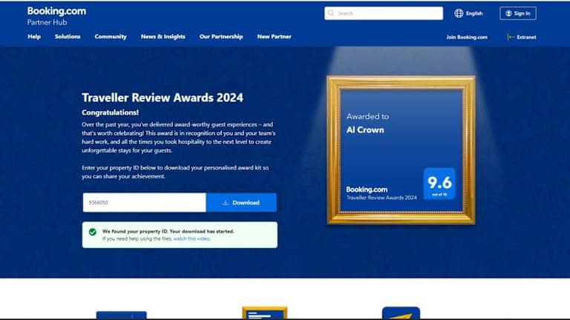Open the Help menu
Screen dimensions: 570x320
tap(34, 37)
